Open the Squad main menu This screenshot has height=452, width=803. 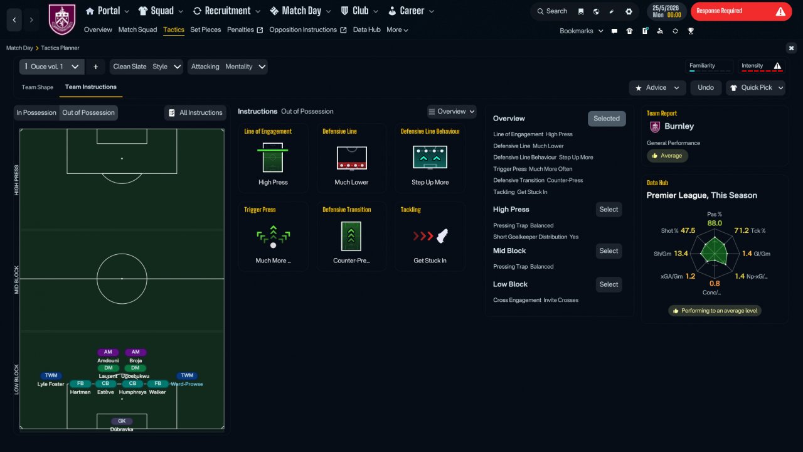click(159, 11)
